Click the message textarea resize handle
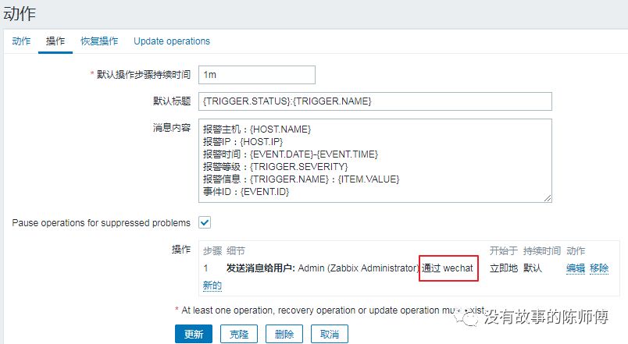The height and width of the screenshot is (344, 628). [x=548, y=198]
